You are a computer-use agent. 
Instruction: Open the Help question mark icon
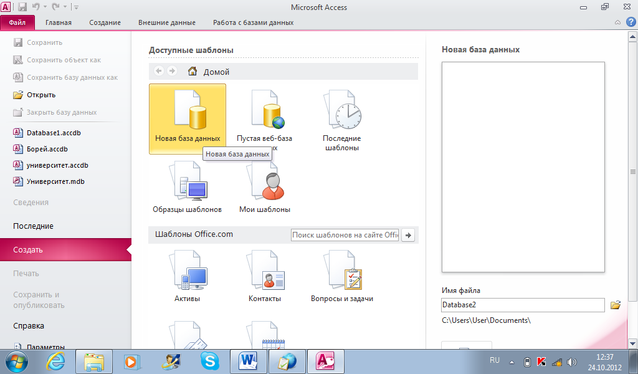tap(631, 22)
